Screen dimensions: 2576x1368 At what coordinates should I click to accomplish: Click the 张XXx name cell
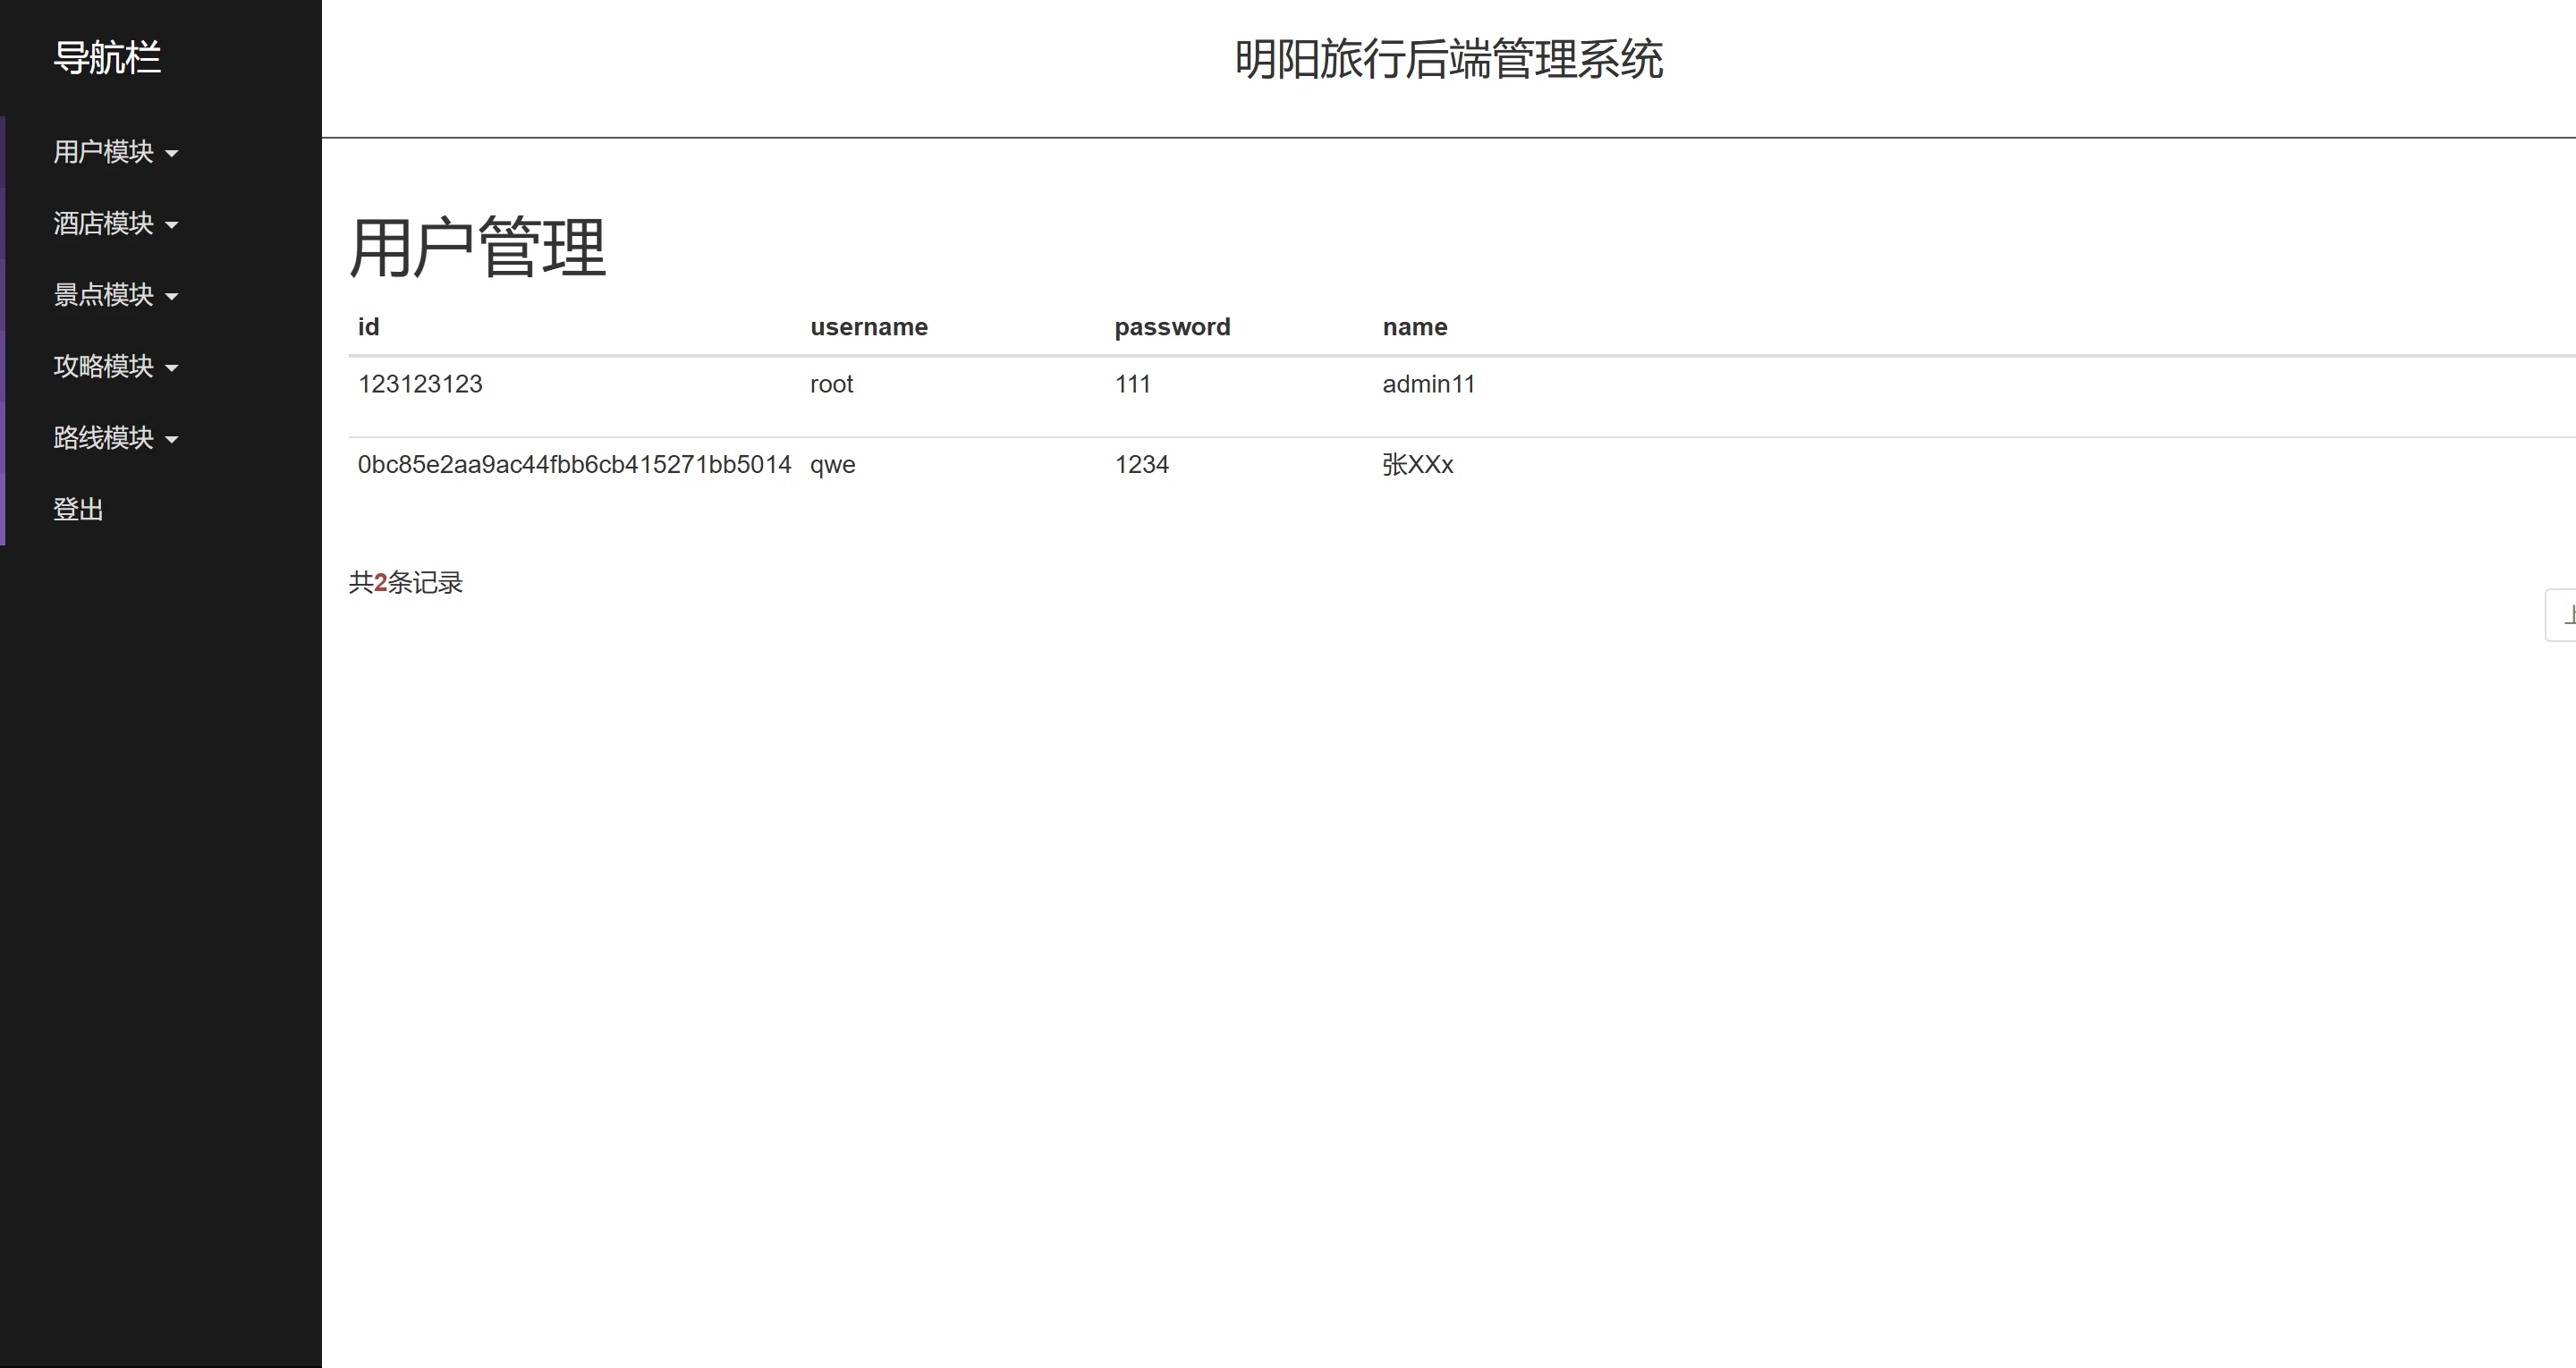click(x=1417, y=465)
